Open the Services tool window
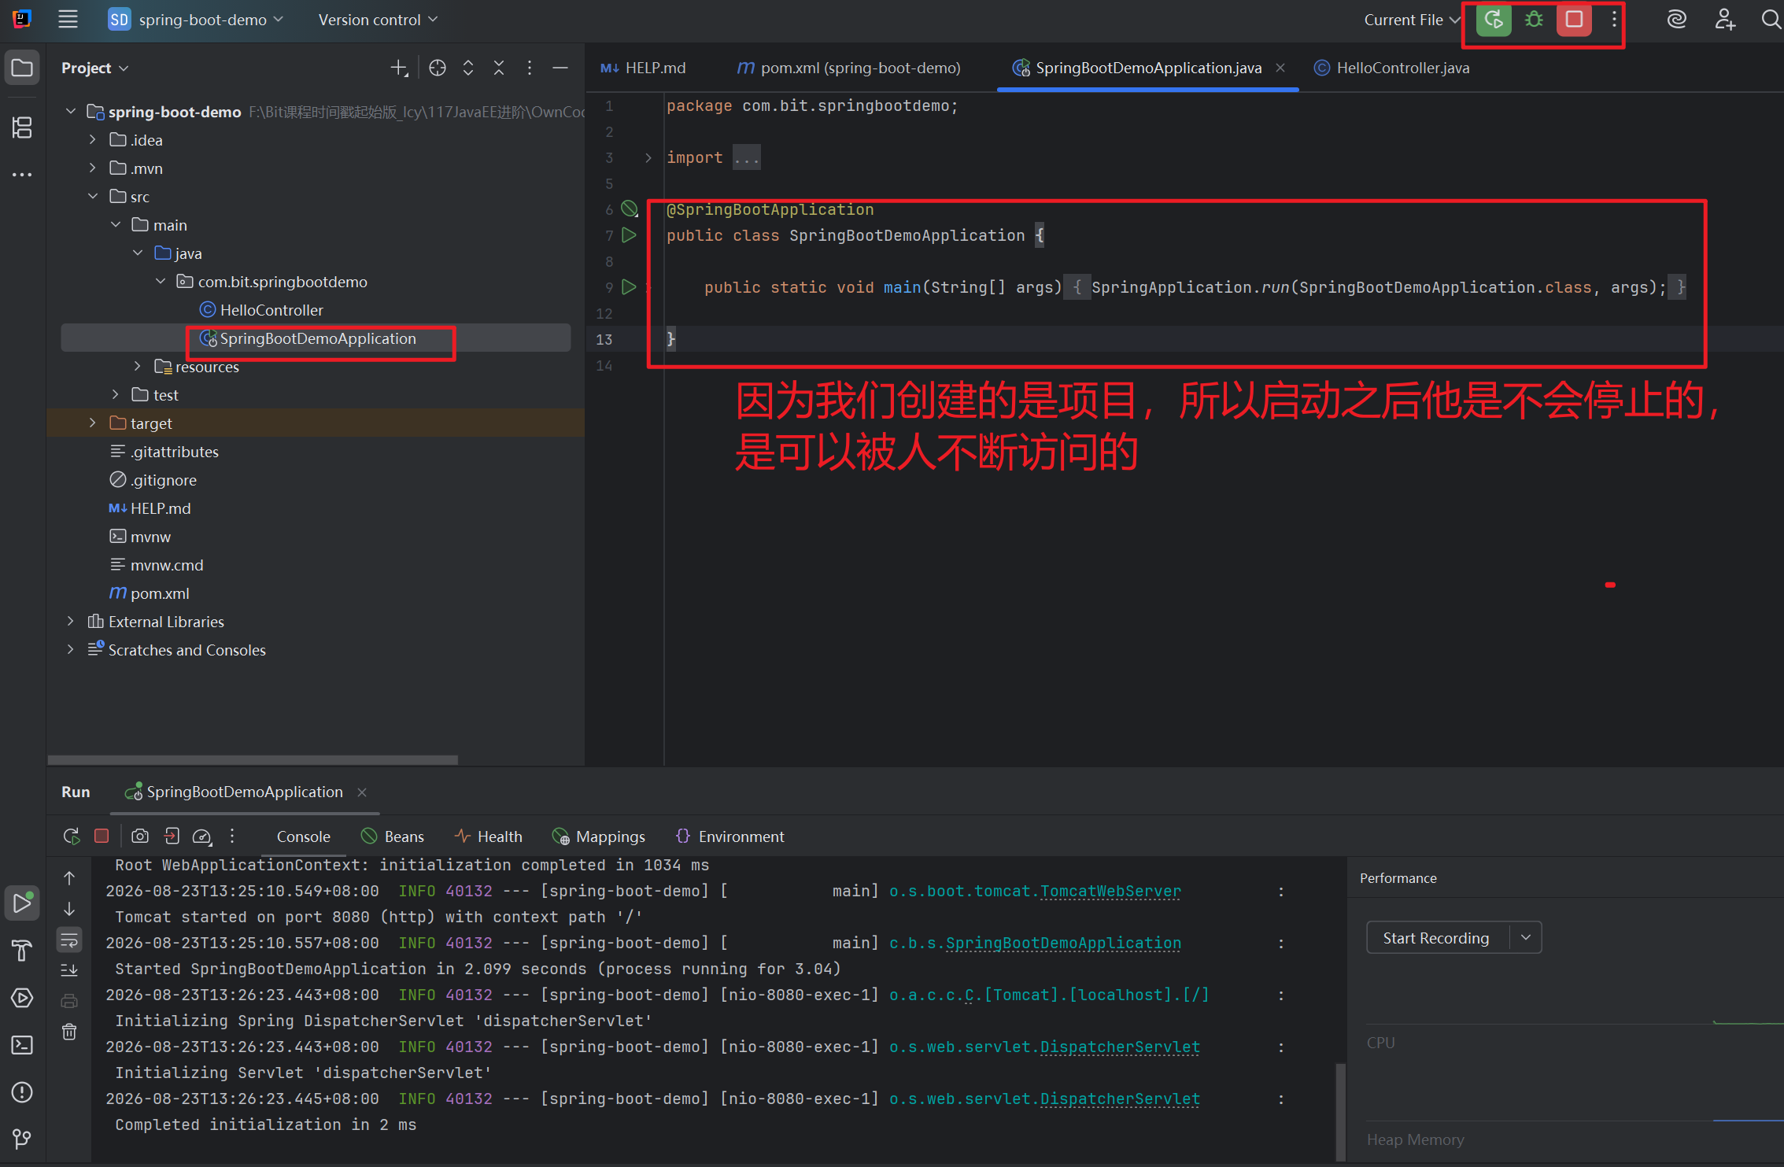This screenshot has height=1167, width=1784. click(x=22, y=998)
